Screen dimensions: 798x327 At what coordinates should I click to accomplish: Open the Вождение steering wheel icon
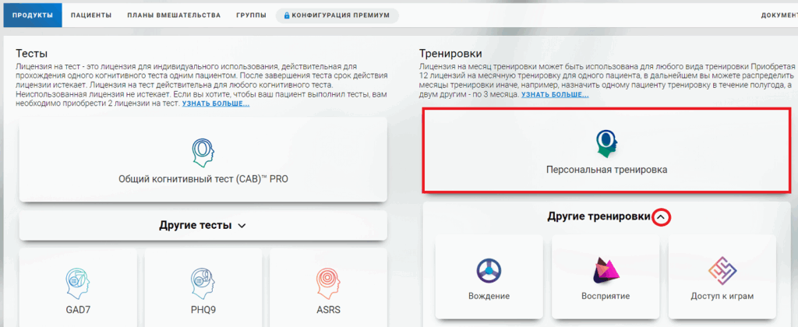point(489,270)
